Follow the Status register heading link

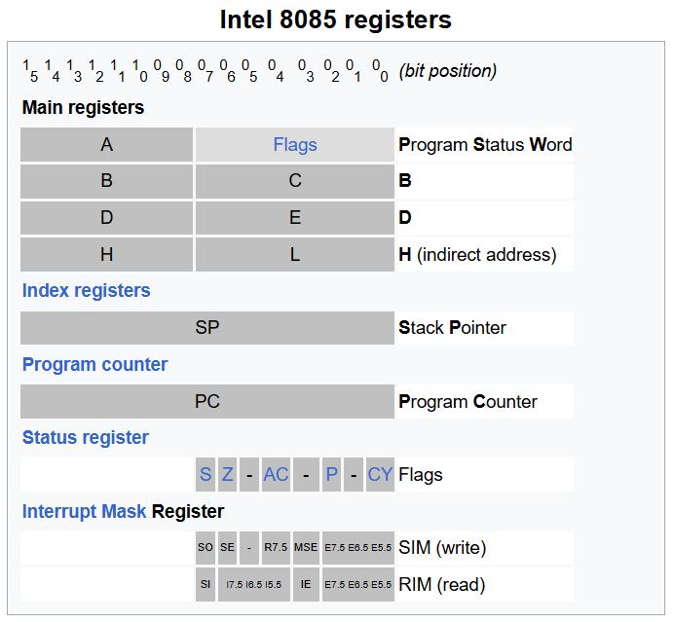tap(85, 437)
